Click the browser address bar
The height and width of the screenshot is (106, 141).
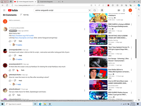point(52,5)
